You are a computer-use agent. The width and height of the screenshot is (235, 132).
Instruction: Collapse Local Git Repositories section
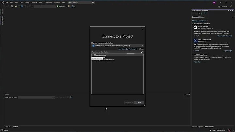click(193, 55)
